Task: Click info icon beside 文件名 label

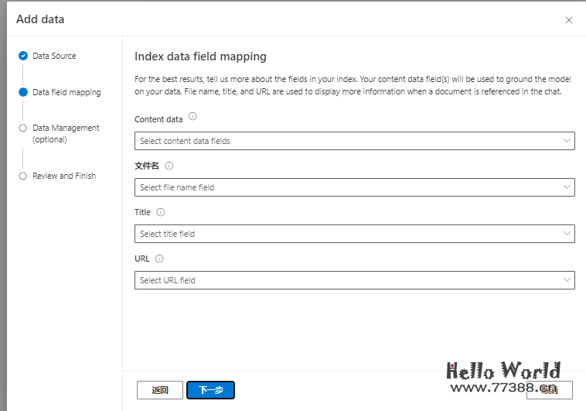Action: [x=169, y=166]
